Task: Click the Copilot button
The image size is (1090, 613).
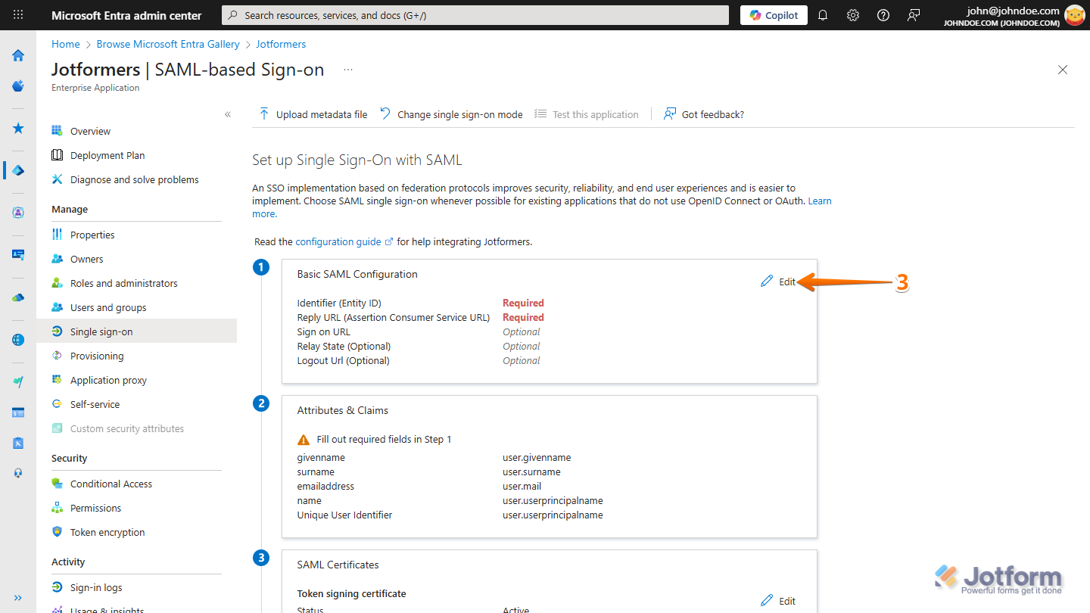Action: tap(774, 15)
